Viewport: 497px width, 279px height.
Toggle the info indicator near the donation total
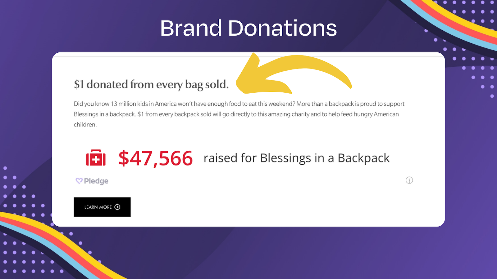409,180
